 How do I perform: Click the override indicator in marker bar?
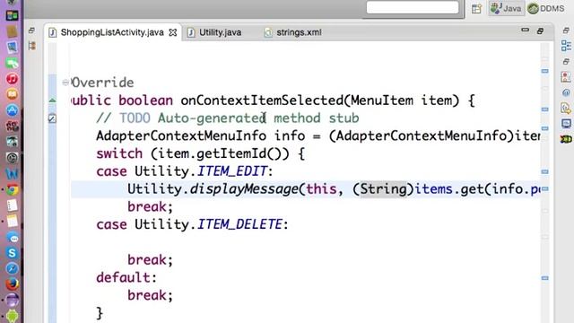pos(52,100)
